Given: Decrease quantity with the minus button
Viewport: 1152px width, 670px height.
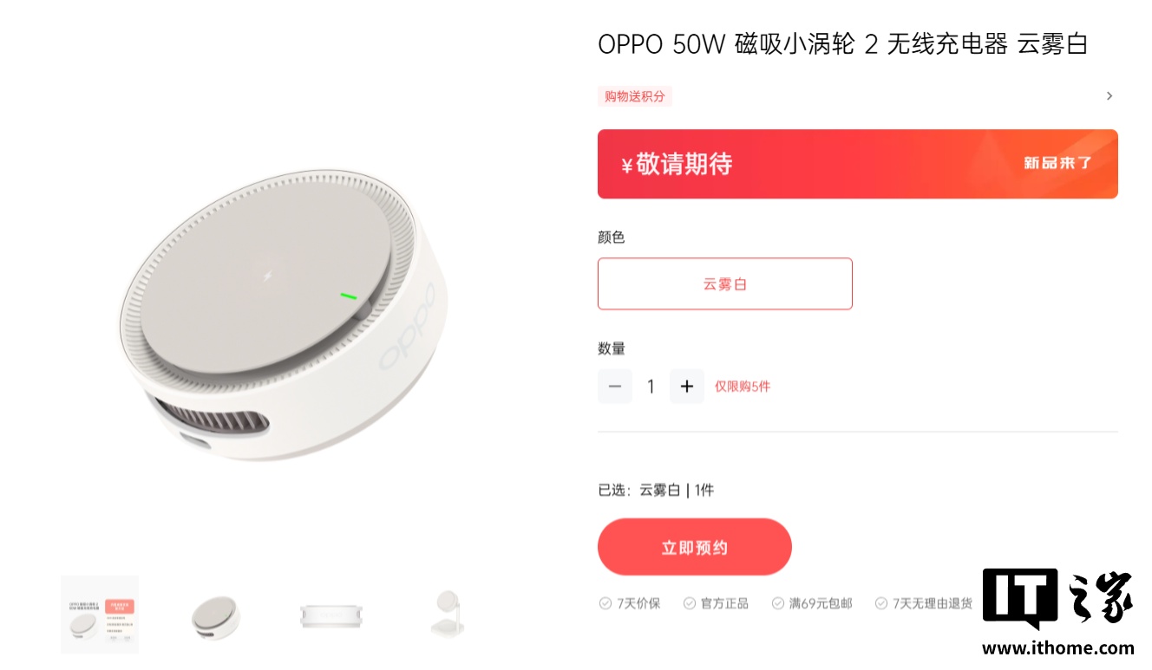Looking at the screenshot, I should pyautogui.click(x=615, y=387).
